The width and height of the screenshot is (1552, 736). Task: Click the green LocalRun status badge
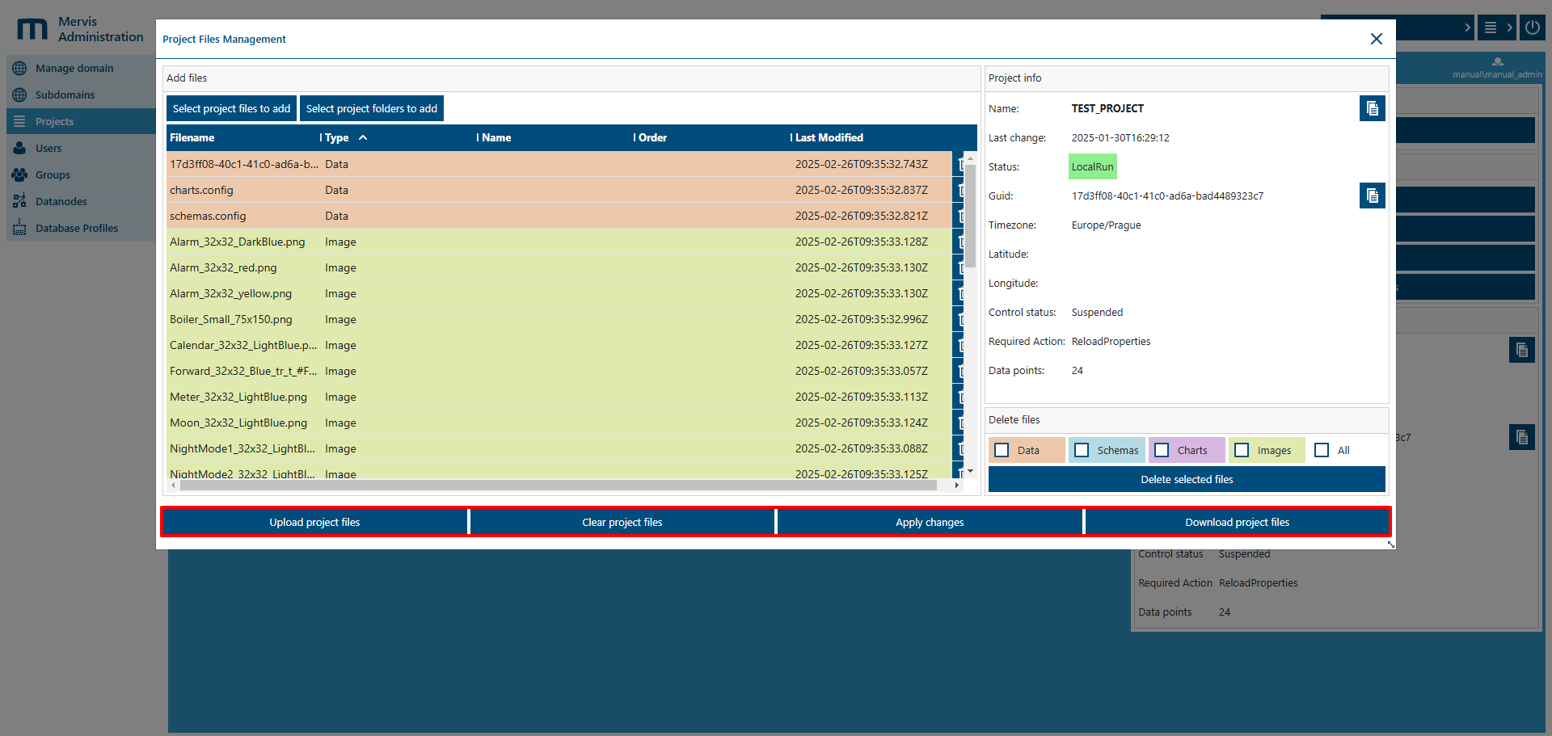tap(1092, 166)
